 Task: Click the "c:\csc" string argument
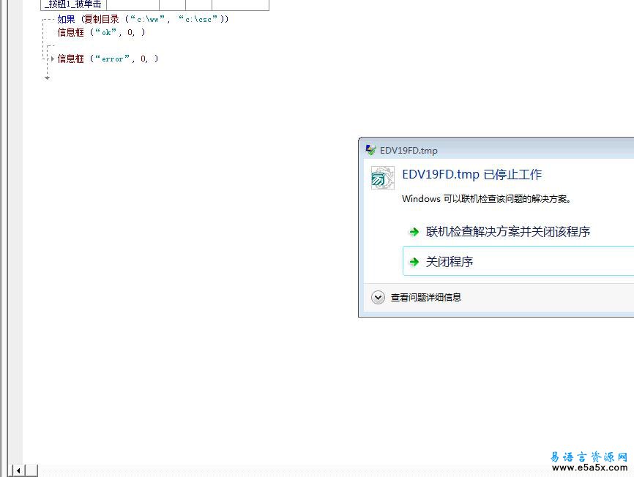point(198,19)
